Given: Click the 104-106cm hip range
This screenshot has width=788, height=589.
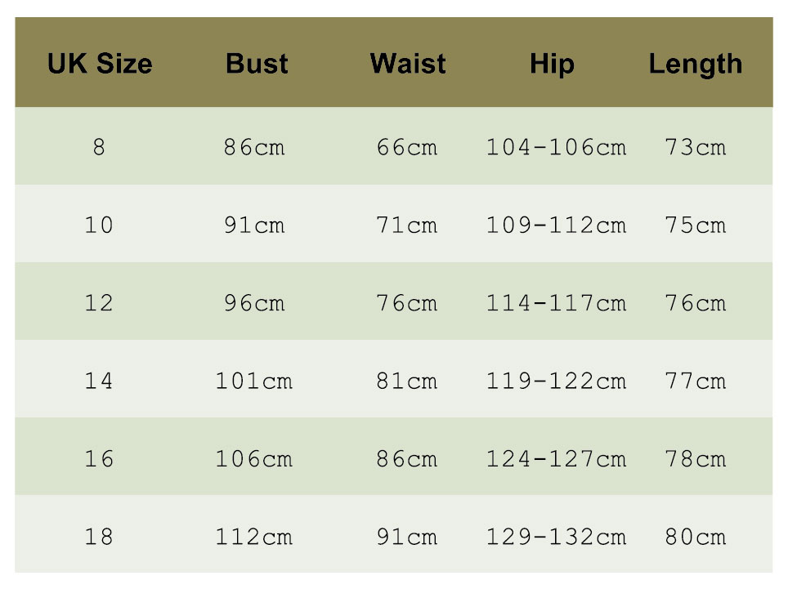Looking at the screenshot, I should (x=556, y=148).
